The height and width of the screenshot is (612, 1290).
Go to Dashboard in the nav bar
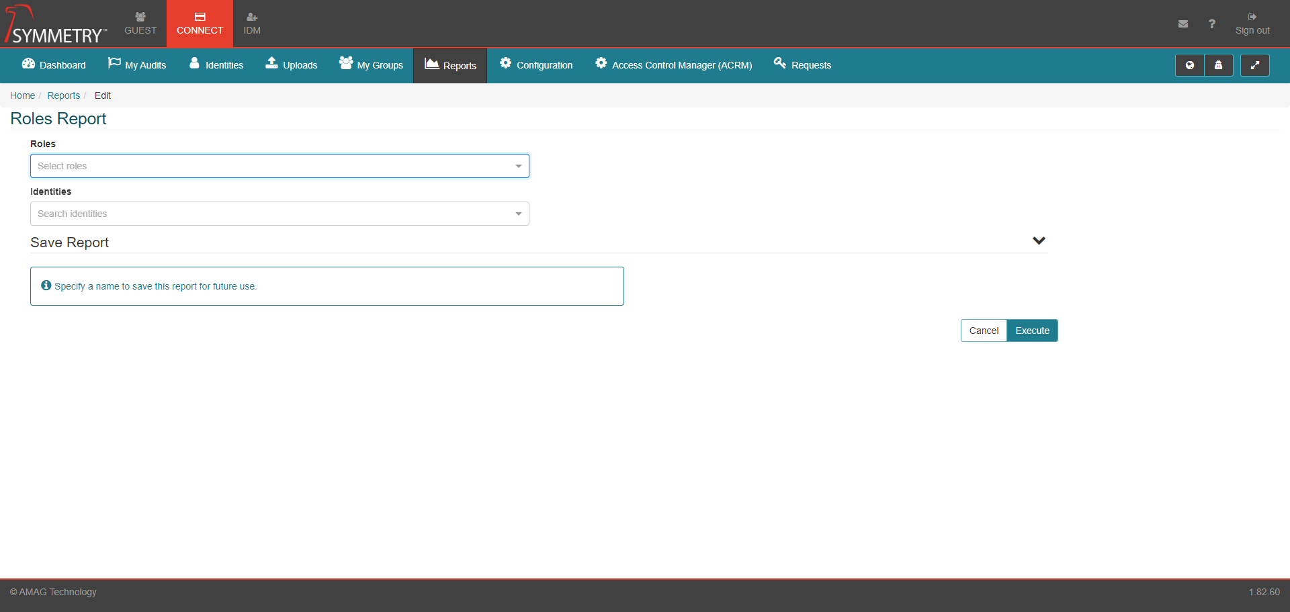click(x=54, y=65)
